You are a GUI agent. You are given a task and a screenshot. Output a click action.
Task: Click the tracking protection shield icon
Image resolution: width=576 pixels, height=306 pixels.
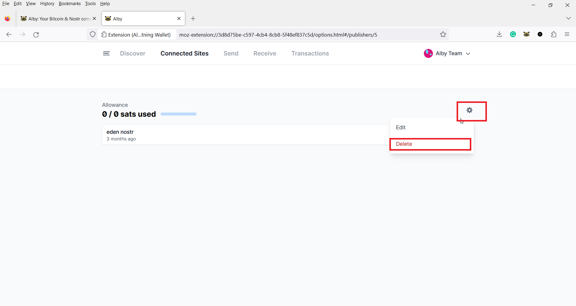point(93,34)
